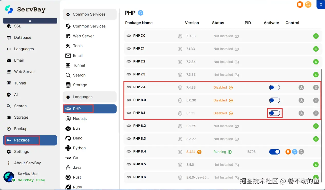Install PHP 7.1 using green download icon

tap(316, 49)
